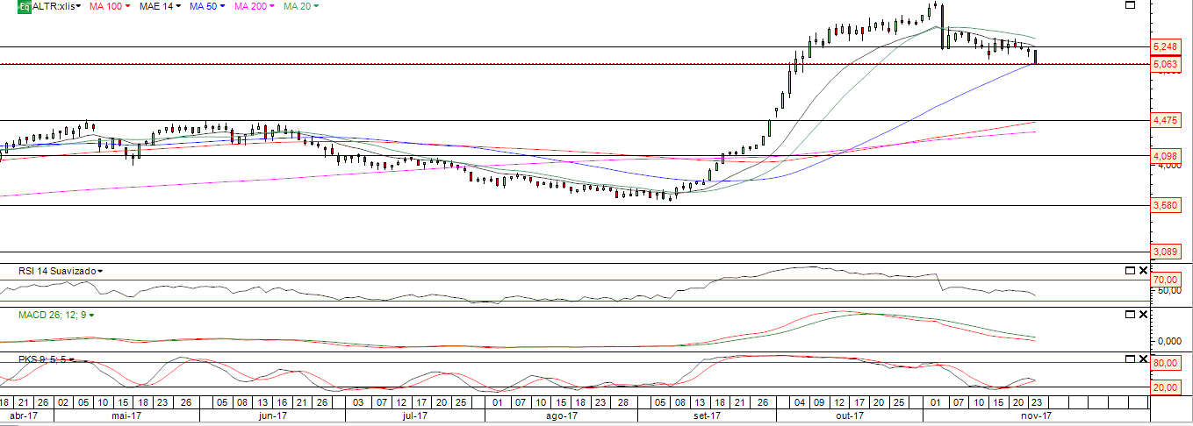This screenshot has height=426, width=1193.
Task: Click the nov-17 month label
Action: pyautogui.click(x=1036, y=416)
